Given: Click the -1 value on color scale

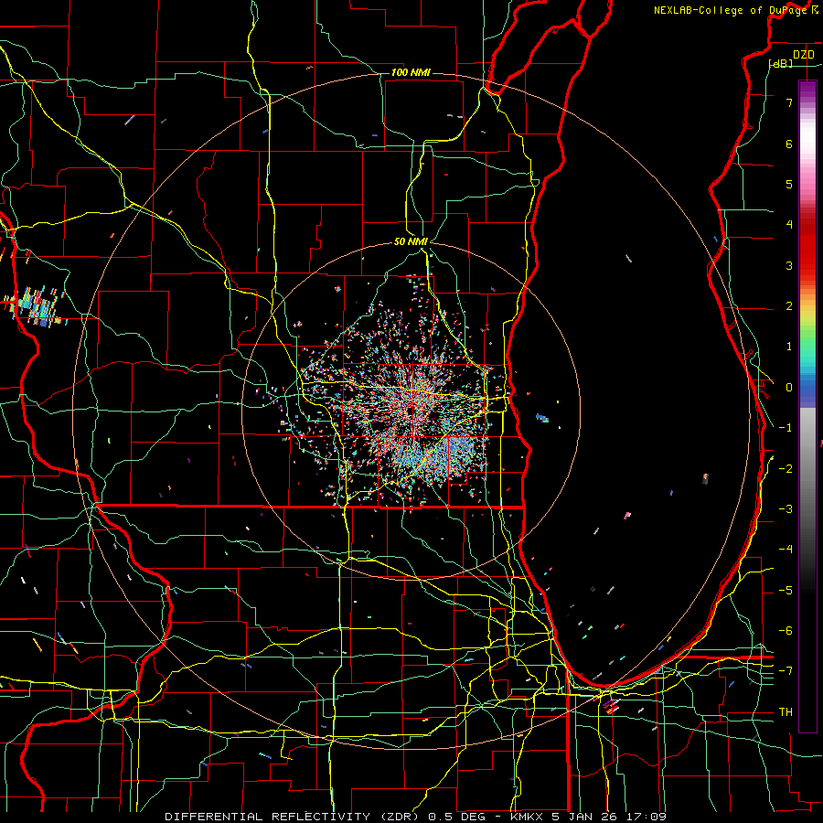Looking at the screenshot, I should coord(786,428).
